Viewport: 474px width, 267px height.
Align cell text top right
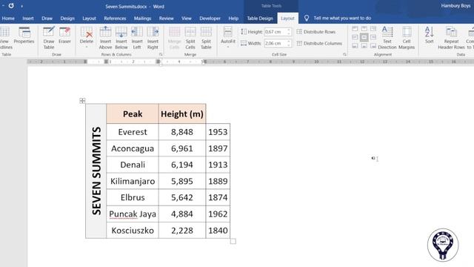[x=373, y=29]
